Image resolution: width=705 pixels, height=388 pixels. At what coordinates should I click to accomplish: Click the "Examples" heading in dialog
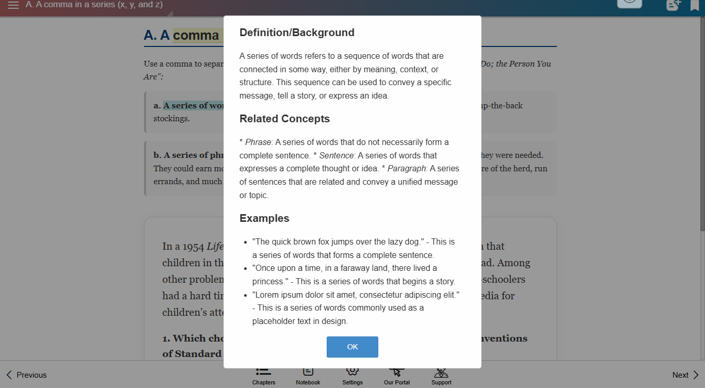264,218
